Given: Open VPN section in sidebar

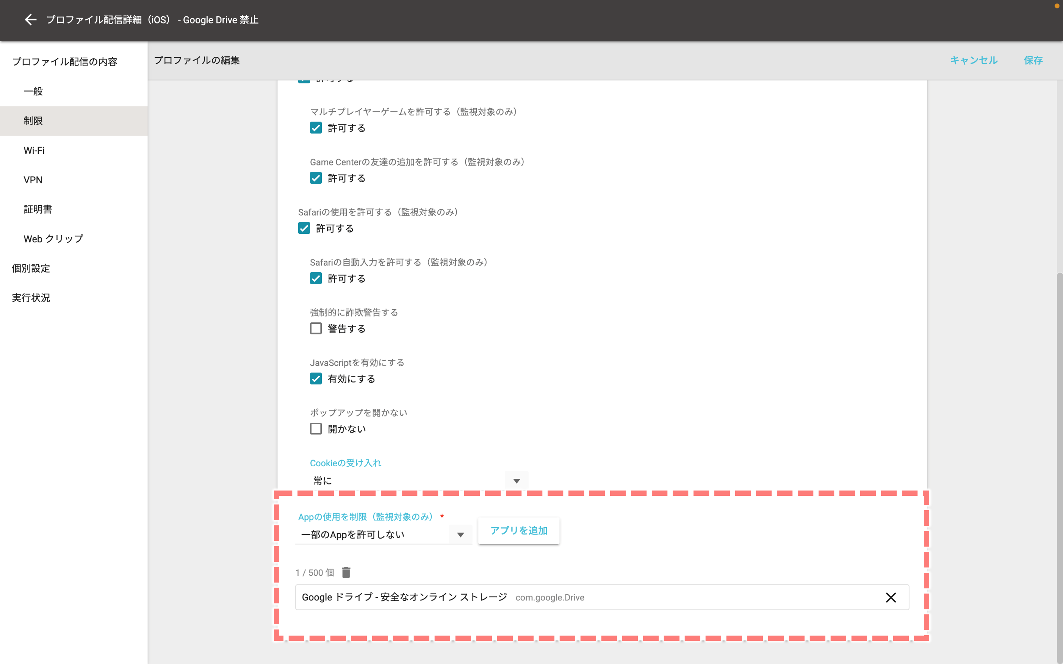Looking at the screenshot, I should 74,180.
